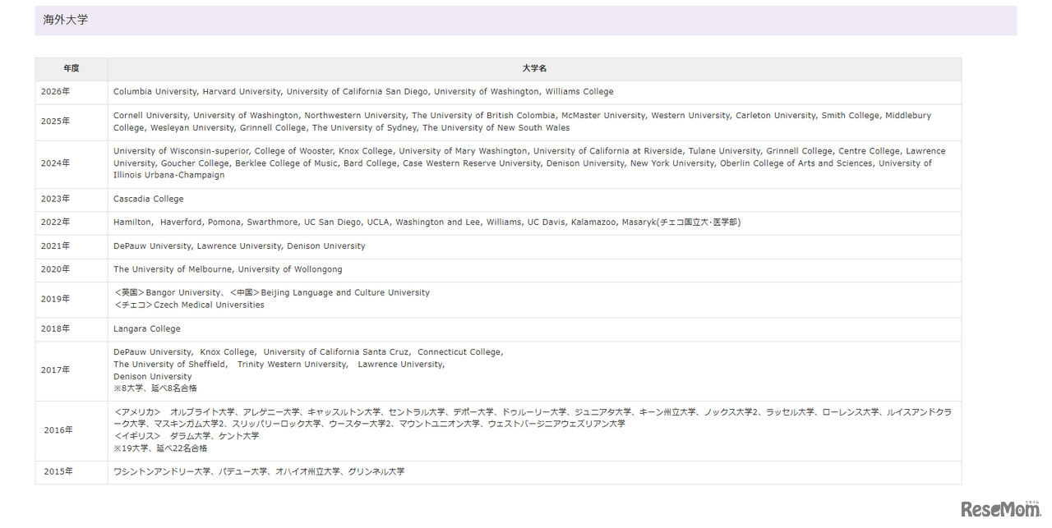Screen dimensions: 1052x528
Task: Click the ※8大学、延べ8名合格 note
Action: click(155, 388)
